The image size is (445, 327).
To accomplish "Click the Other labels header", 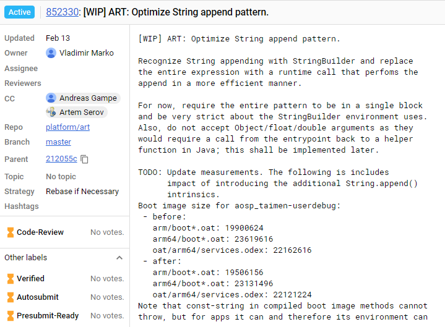I will (26, 258).
